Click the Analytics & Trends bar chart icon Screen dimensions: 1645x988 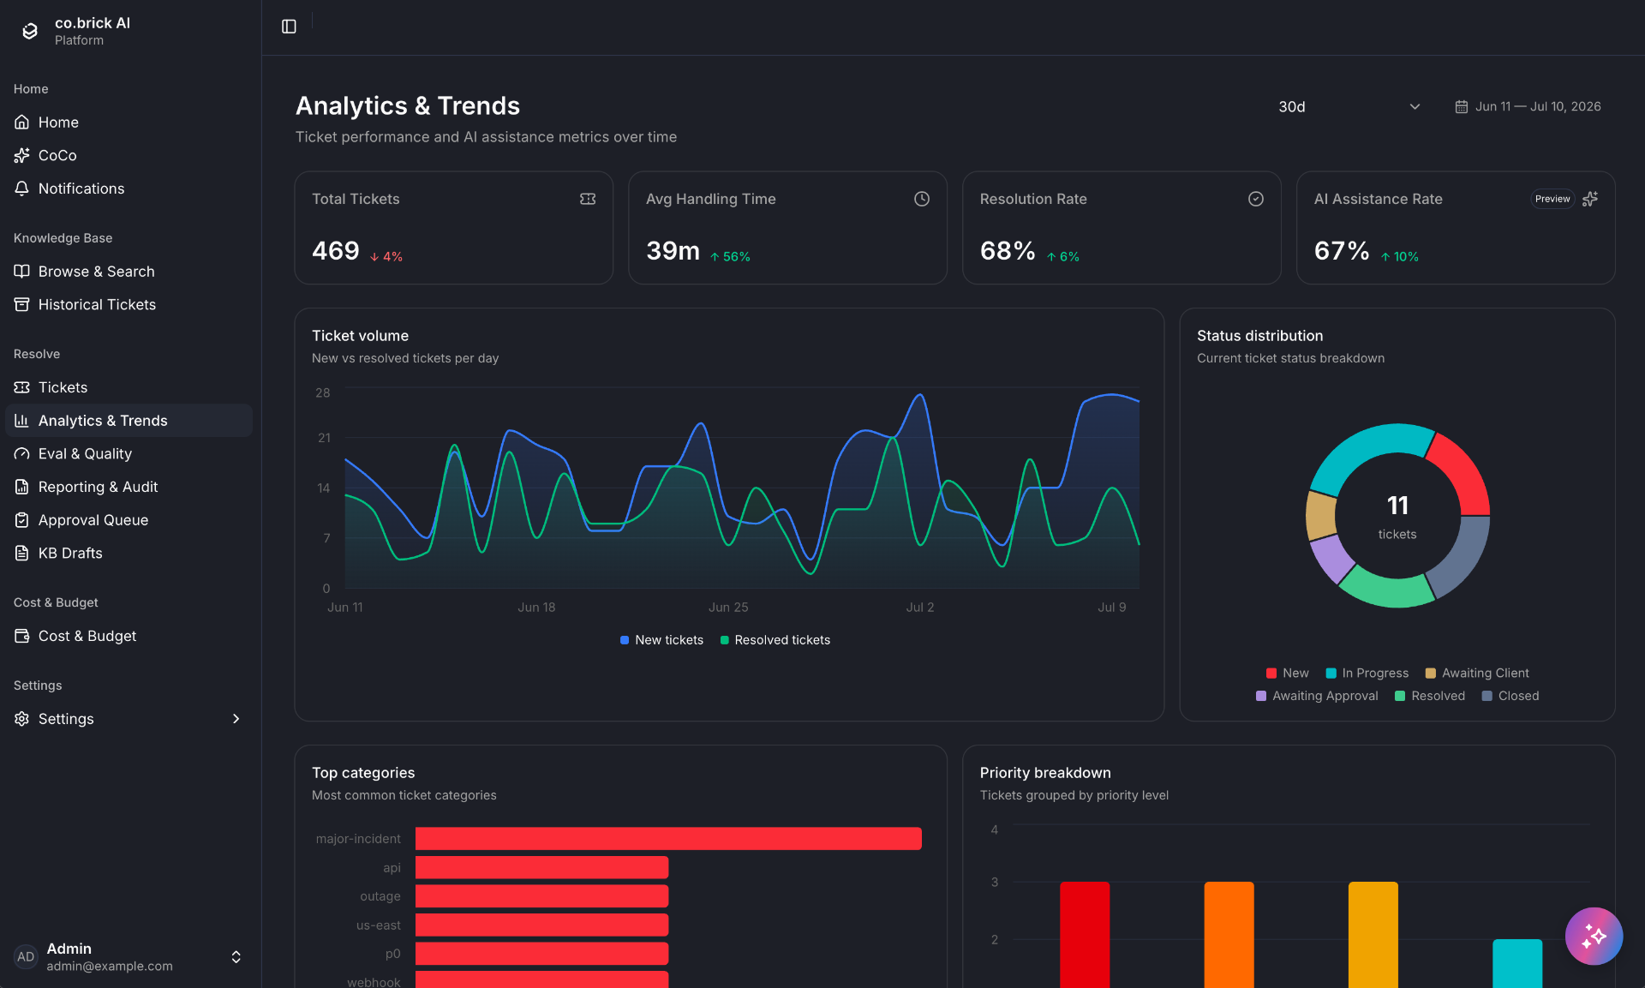pyautogui.click(x=21, y=421)
